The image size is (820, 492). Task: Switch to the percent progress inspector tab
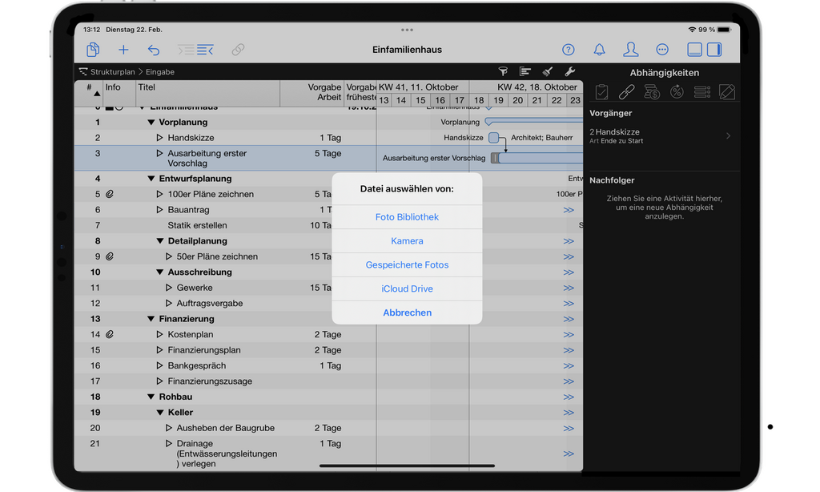[677, 92]
